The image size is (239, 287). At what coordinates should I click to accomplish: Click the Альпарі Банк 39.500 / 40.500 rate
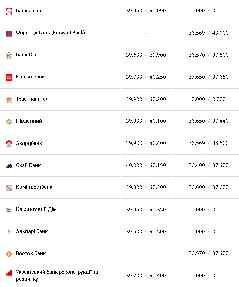click(x=146, y=232)
